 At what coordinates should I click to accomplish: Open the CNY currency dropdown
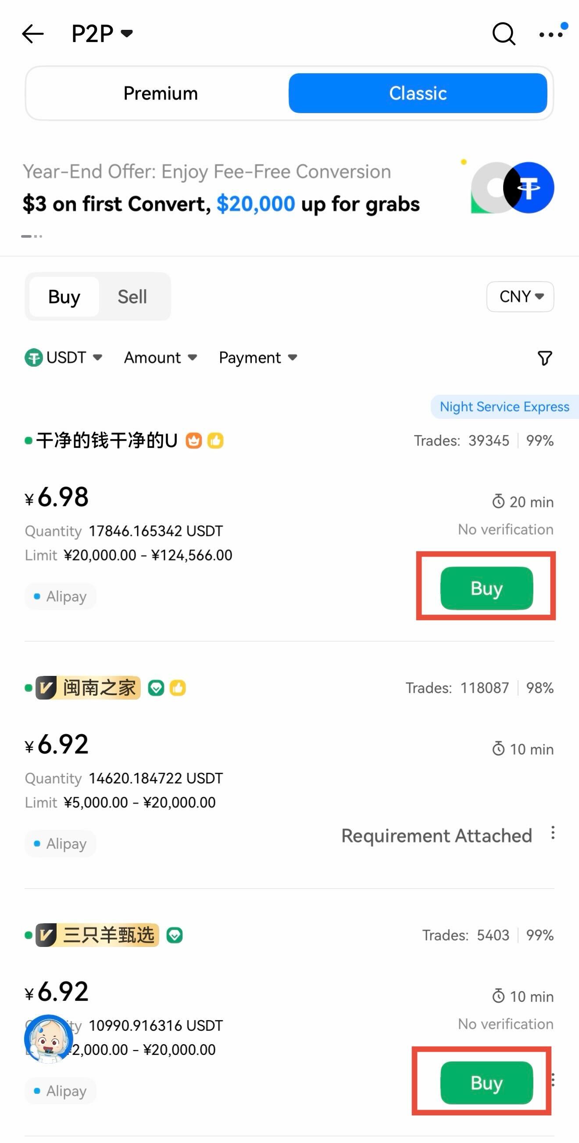pyautogui.click(x=520, y=296)
